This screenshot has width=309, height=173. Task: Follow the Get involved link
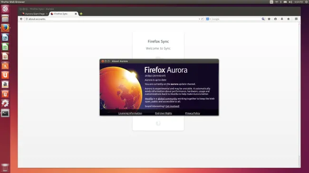tap(172, 106)
